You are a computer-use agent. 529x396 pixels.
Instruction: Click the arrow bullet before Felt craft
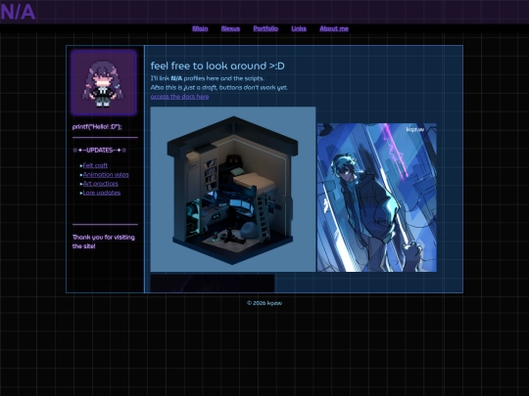coord(81,165)
